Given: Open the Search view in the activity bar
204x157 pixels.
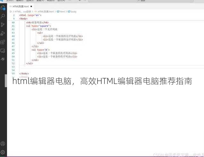Looking at the screenshot, I should click(3, 16).
